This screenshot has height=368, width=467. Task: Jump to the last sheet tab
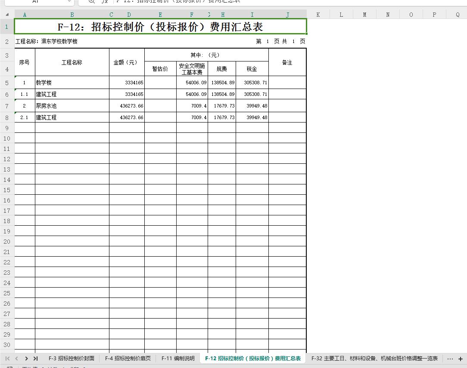tap(35, 359)
